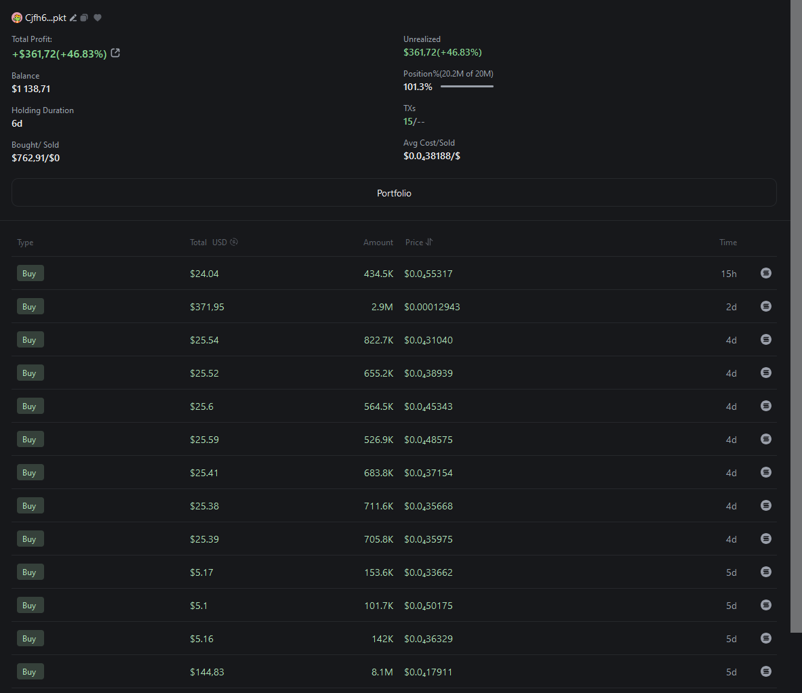Click the TXs value 15/--
This screenshot has height=693, width=802.
414,121
